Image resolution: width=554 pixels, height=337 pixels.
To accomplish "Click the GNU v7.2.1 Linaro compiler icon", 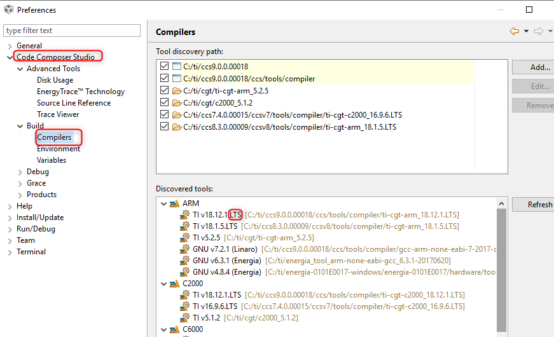I will point(185,249).
